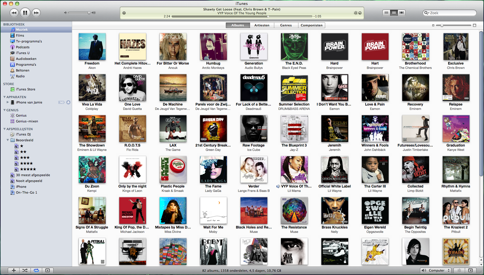Open Tv-programma's in sidebar
The height and width of the screenshot is (275, 484).
pos(36,41)
